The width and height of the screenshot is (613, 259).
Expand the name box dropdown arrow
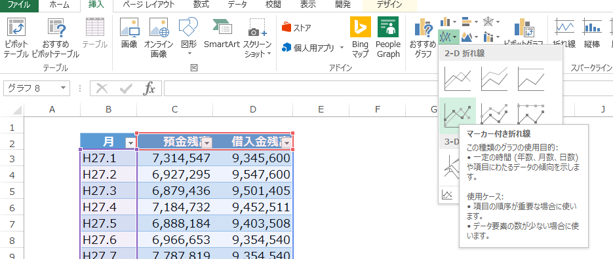(x=64, y=88)
